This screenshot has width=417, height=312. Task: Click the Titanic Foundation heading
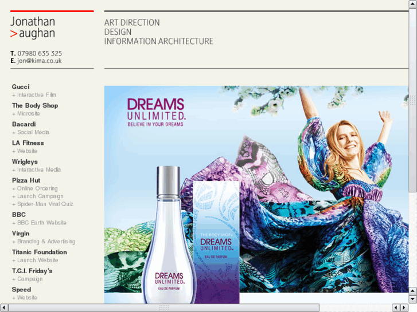click(40, 252)
